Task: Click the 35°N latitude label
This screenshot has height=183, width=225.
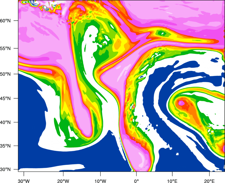Action: point(5,146)
